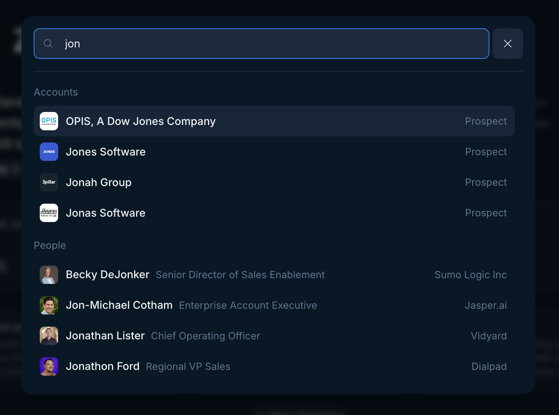The height and width of the screenshot is (415, 559).
Task: Click 'Enterprise Account Executive' title
Action: [x=248, y=305]
